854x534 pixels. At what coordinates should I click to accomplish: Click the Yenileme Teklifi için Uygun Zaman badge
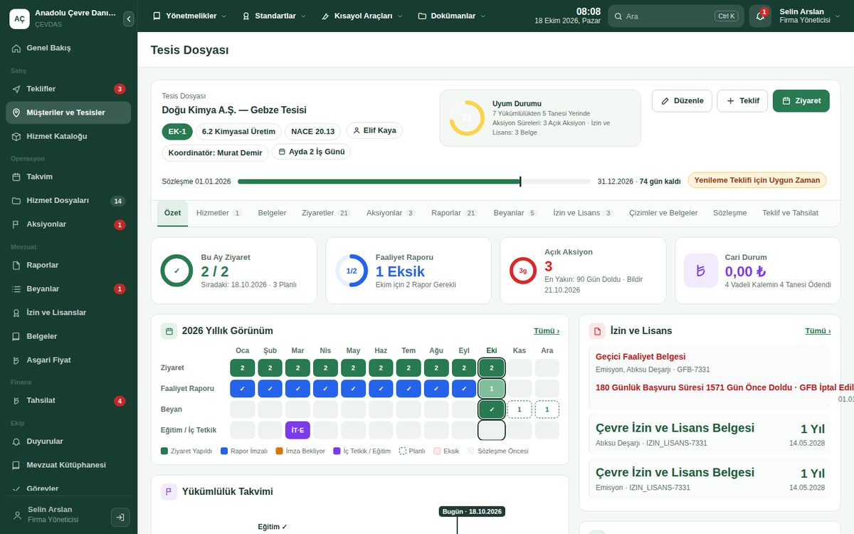tap(757, 180)
